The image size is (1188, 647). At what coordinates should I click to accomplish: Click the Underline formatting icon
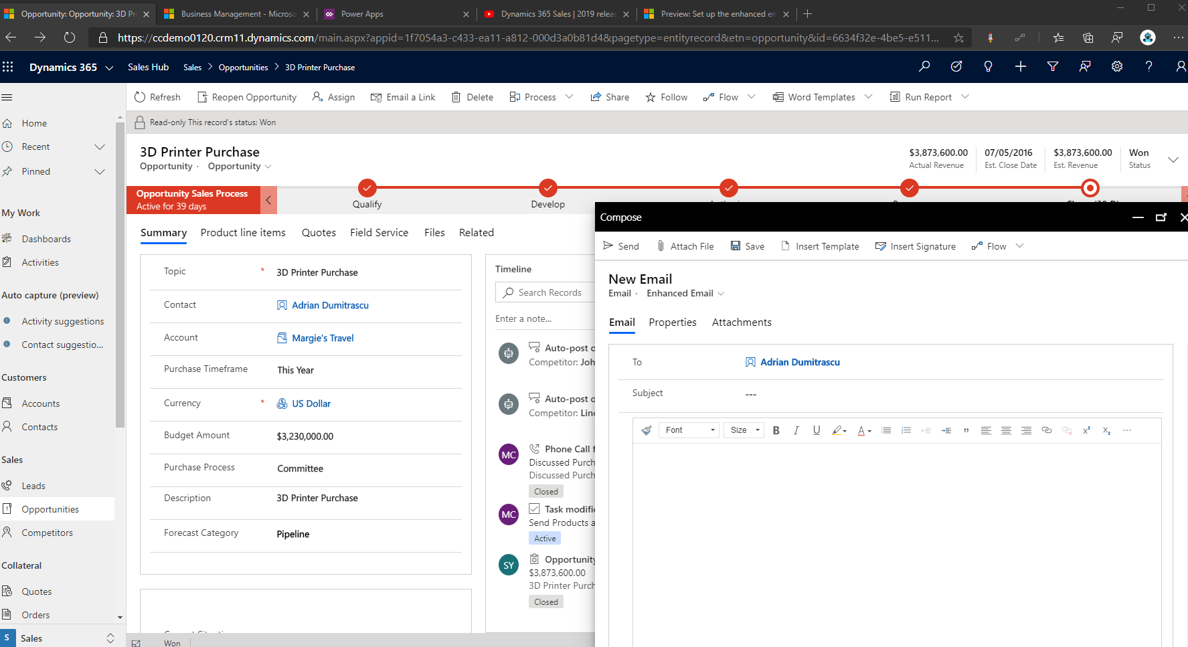point(817,430)
